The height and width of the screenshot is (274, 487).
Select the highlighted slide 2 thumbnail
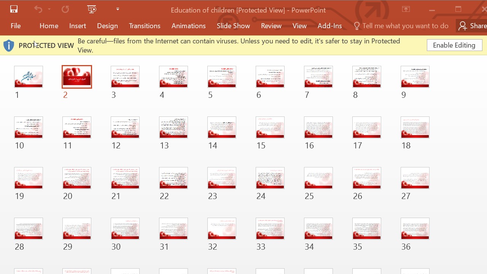(x=77, y=77)
